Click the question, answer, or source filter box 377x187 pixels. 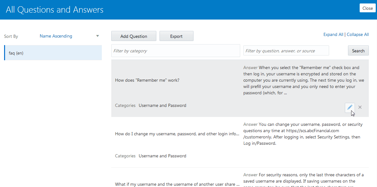coord(286,50)
